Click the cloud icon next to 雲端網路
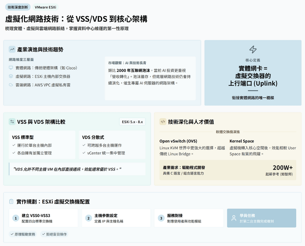This screenshot has width=305, height=246. click(11, 84)
